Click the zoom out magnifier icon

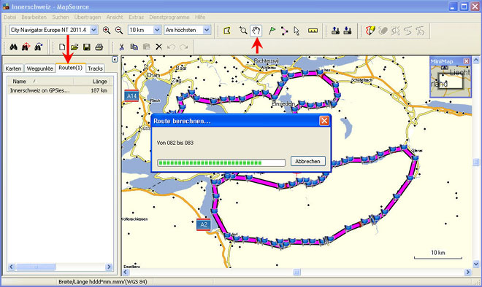(x=119, y=30)
